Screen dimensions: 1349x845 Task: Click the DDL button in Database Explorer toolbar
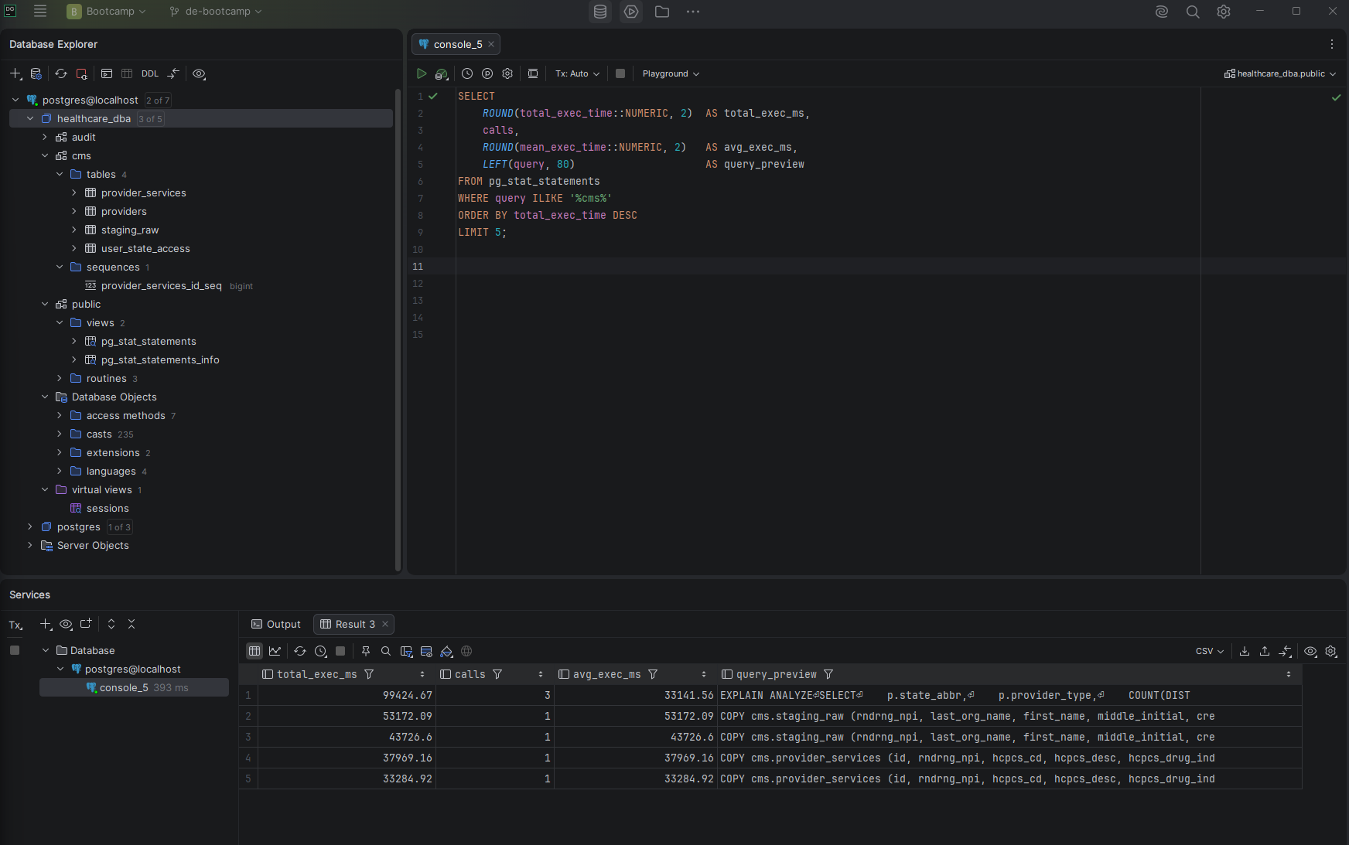[150, 73]
